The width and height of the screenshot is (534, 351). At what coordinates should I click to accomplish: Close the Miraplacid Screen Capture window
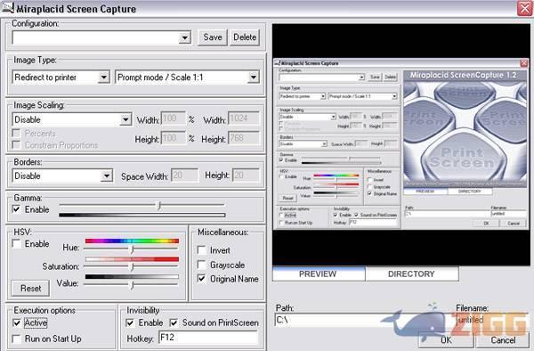click(524, 8)
